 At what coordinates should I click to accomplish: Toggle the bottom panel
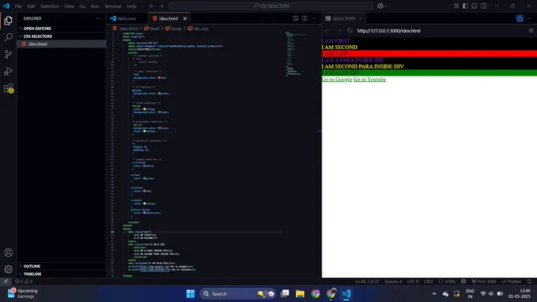pyautogui.click(x=475, y=6)
